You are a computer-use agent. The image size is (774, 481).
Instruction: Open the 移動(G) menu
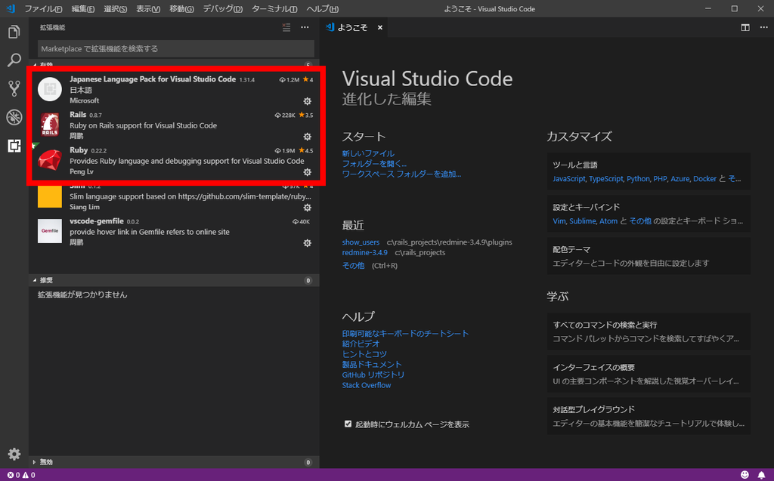coord(181,9)
